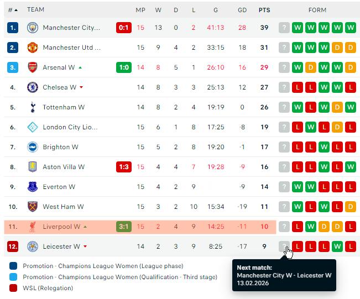The height and width of the screenshot is (299, 360).
Task: Open West Ham W team page link
Action: click(63, 207)
